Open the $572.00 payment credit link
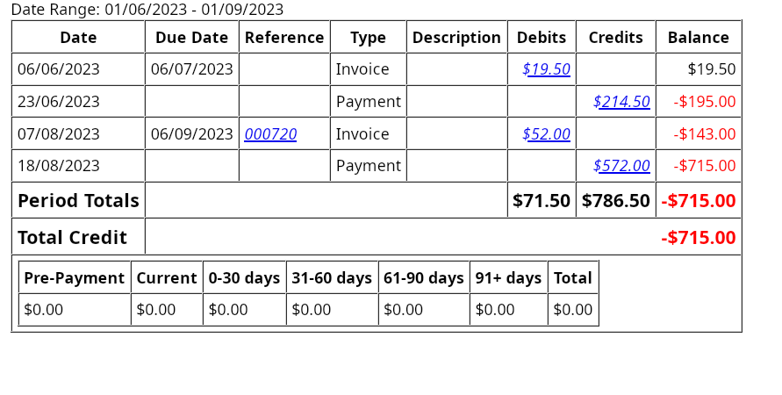The width and height of the screenshot is (782, 395). [621, 166]
